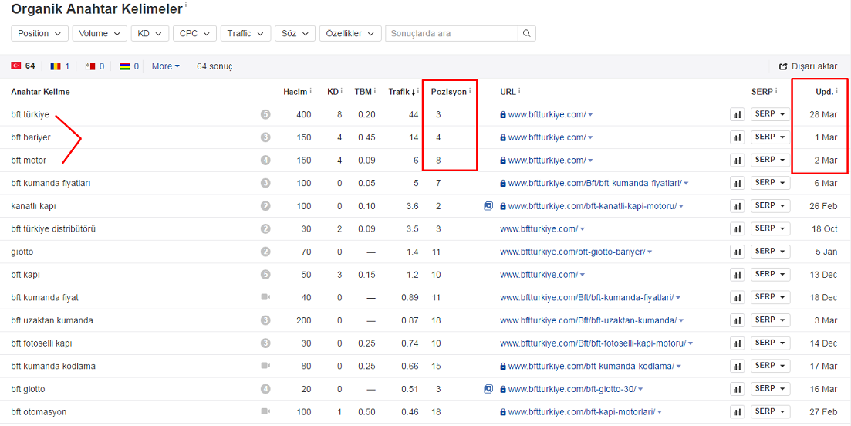This screenshot has width=851, height=426.
Task: Click the Dışarı aktar export button
Action: point(808,66)
